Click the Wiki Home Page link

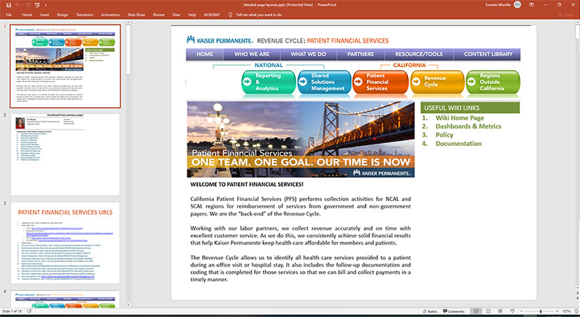point(459,118)
